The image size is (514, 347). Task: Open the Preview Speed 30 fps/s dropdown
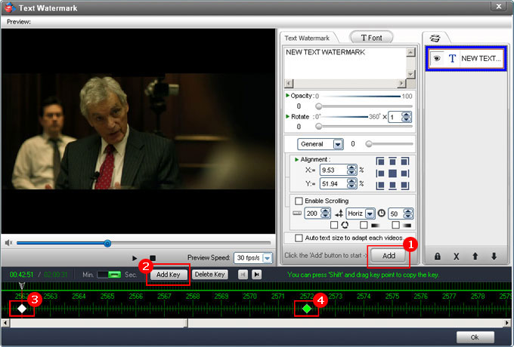(x=268, y=258)
